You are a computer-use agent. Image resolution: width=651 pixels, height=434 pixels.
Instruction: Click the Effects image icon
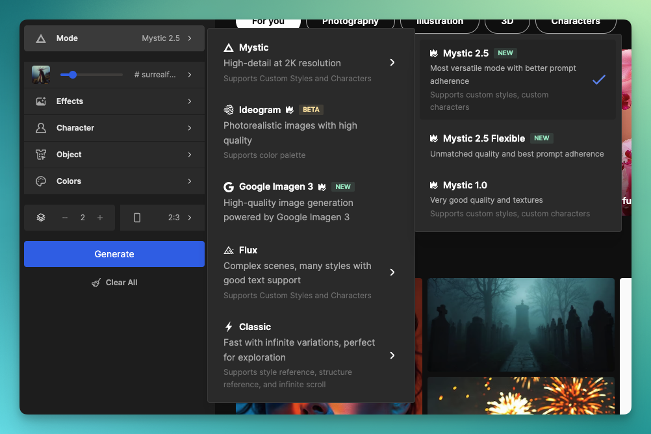click(41, 101)
